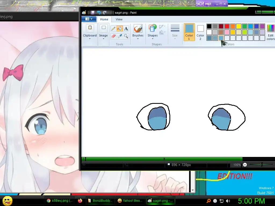Switch to s5Bevj.png Chrome taskbar item
Viewport: 275px width, 206px height.
pyautogui.click(x=60, y=201)
